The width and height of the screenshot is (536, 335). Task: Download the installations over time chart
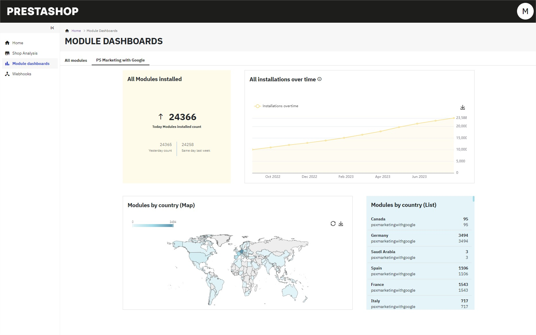462,107
